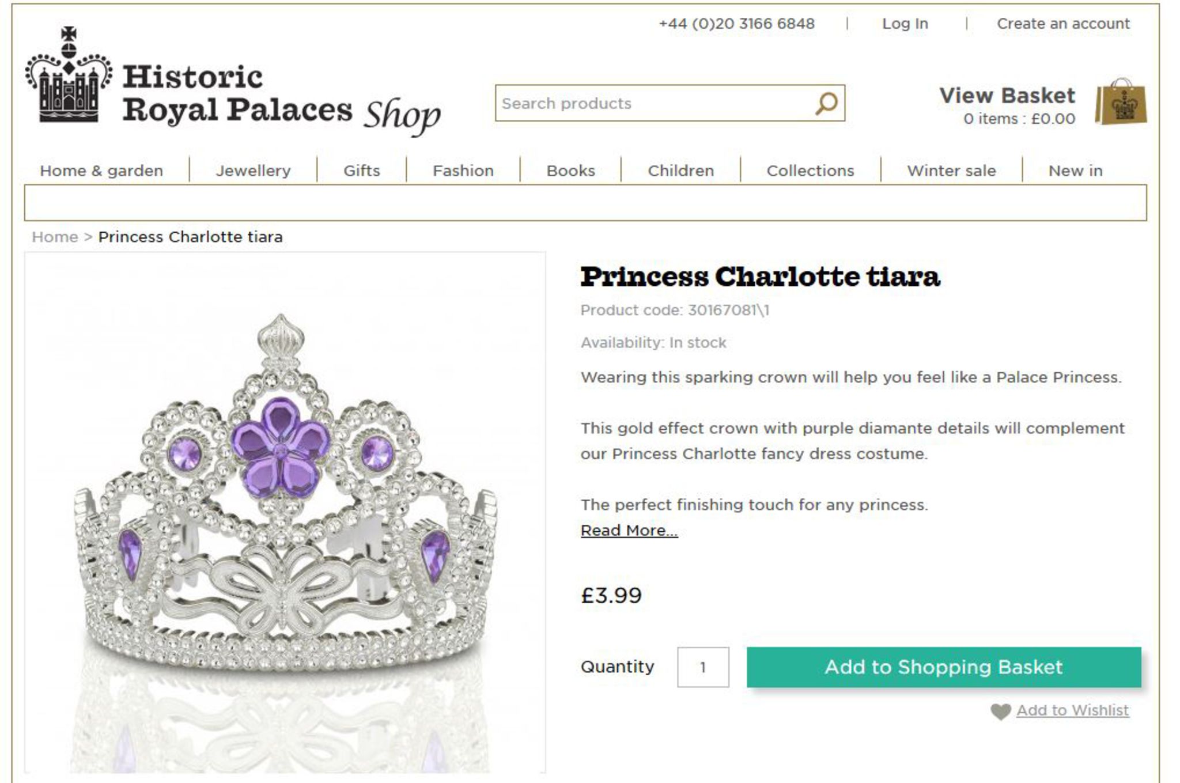Open the Collections menu
This screenshot has height=783, width=1180.
pyautogui.click(x=810, y=171)
